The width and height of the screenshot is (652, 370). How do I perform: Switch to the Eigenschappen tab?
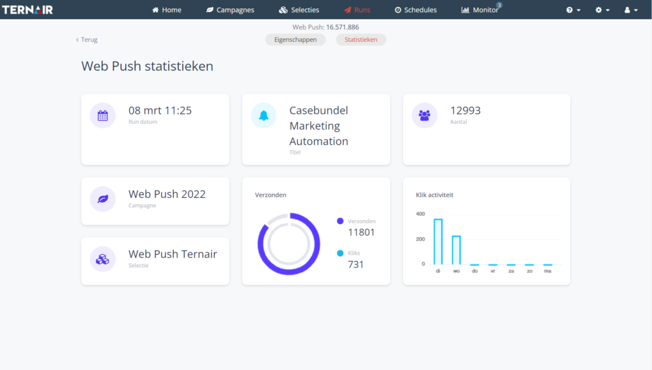coord(295,39)
